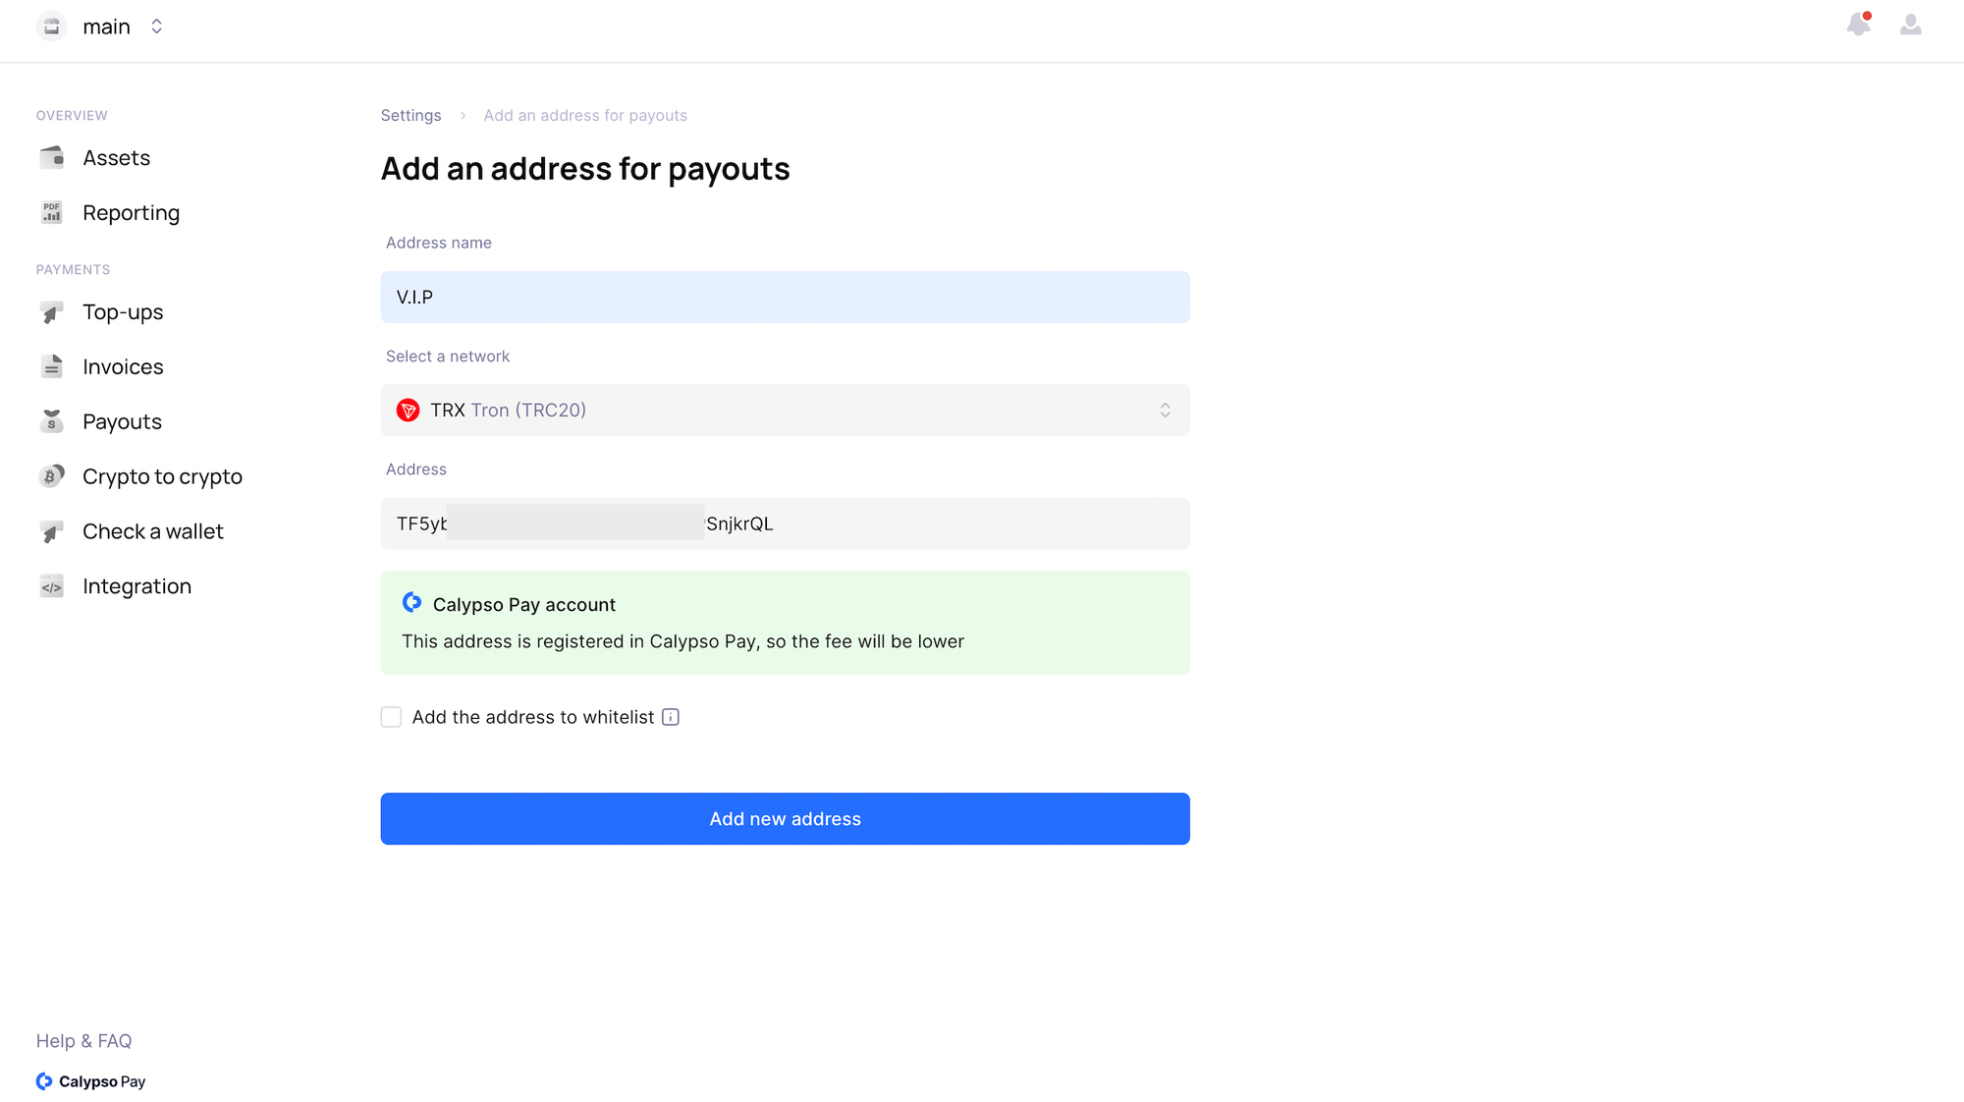
Task: Open the Help & FAQ link
Action: [x=83, y=1041]
